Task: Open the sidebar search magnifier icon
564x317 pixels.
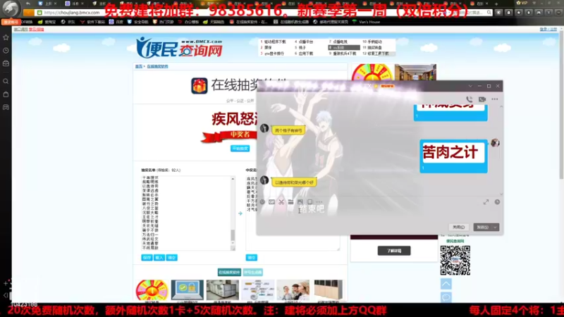Action: [x=6, y=82]
